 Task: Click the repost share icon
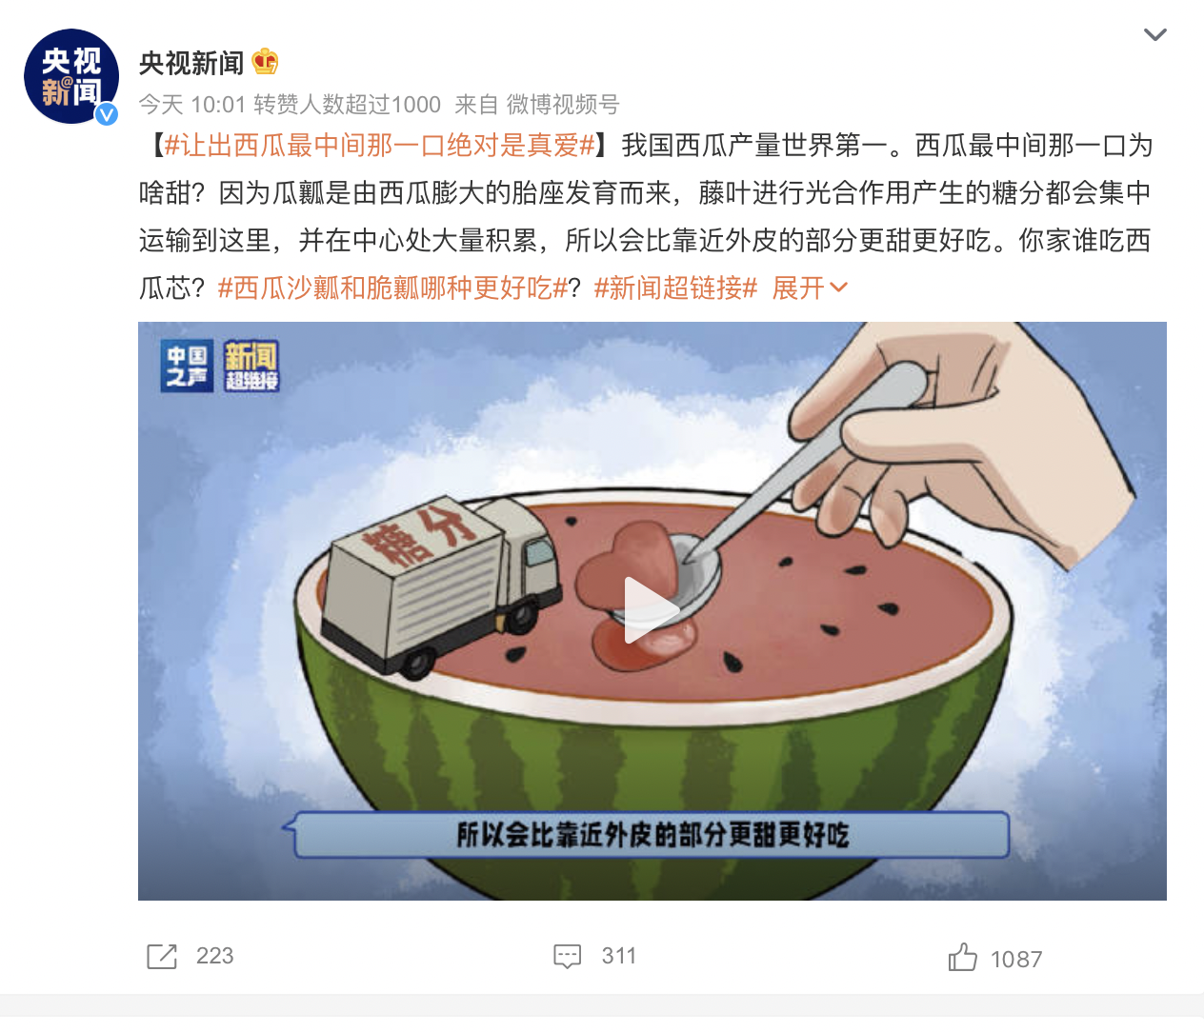[162, 957]
